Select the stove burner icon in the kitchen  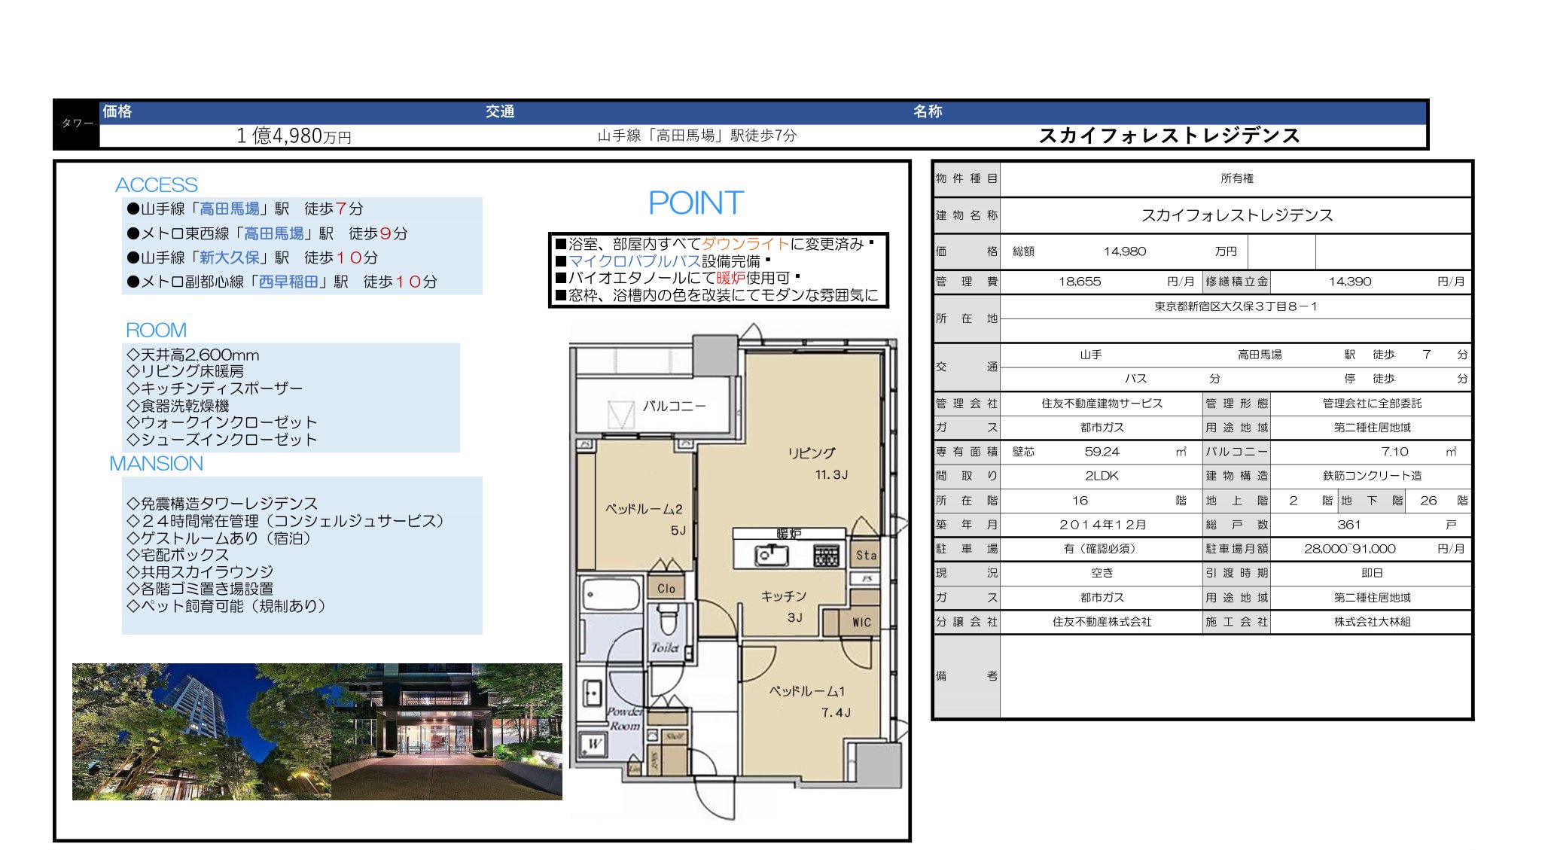point(827,553)
